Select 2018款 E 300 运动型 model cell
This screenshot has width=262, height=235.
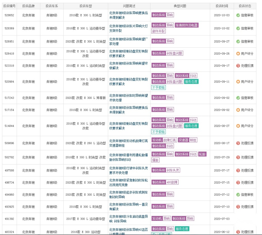86,232
